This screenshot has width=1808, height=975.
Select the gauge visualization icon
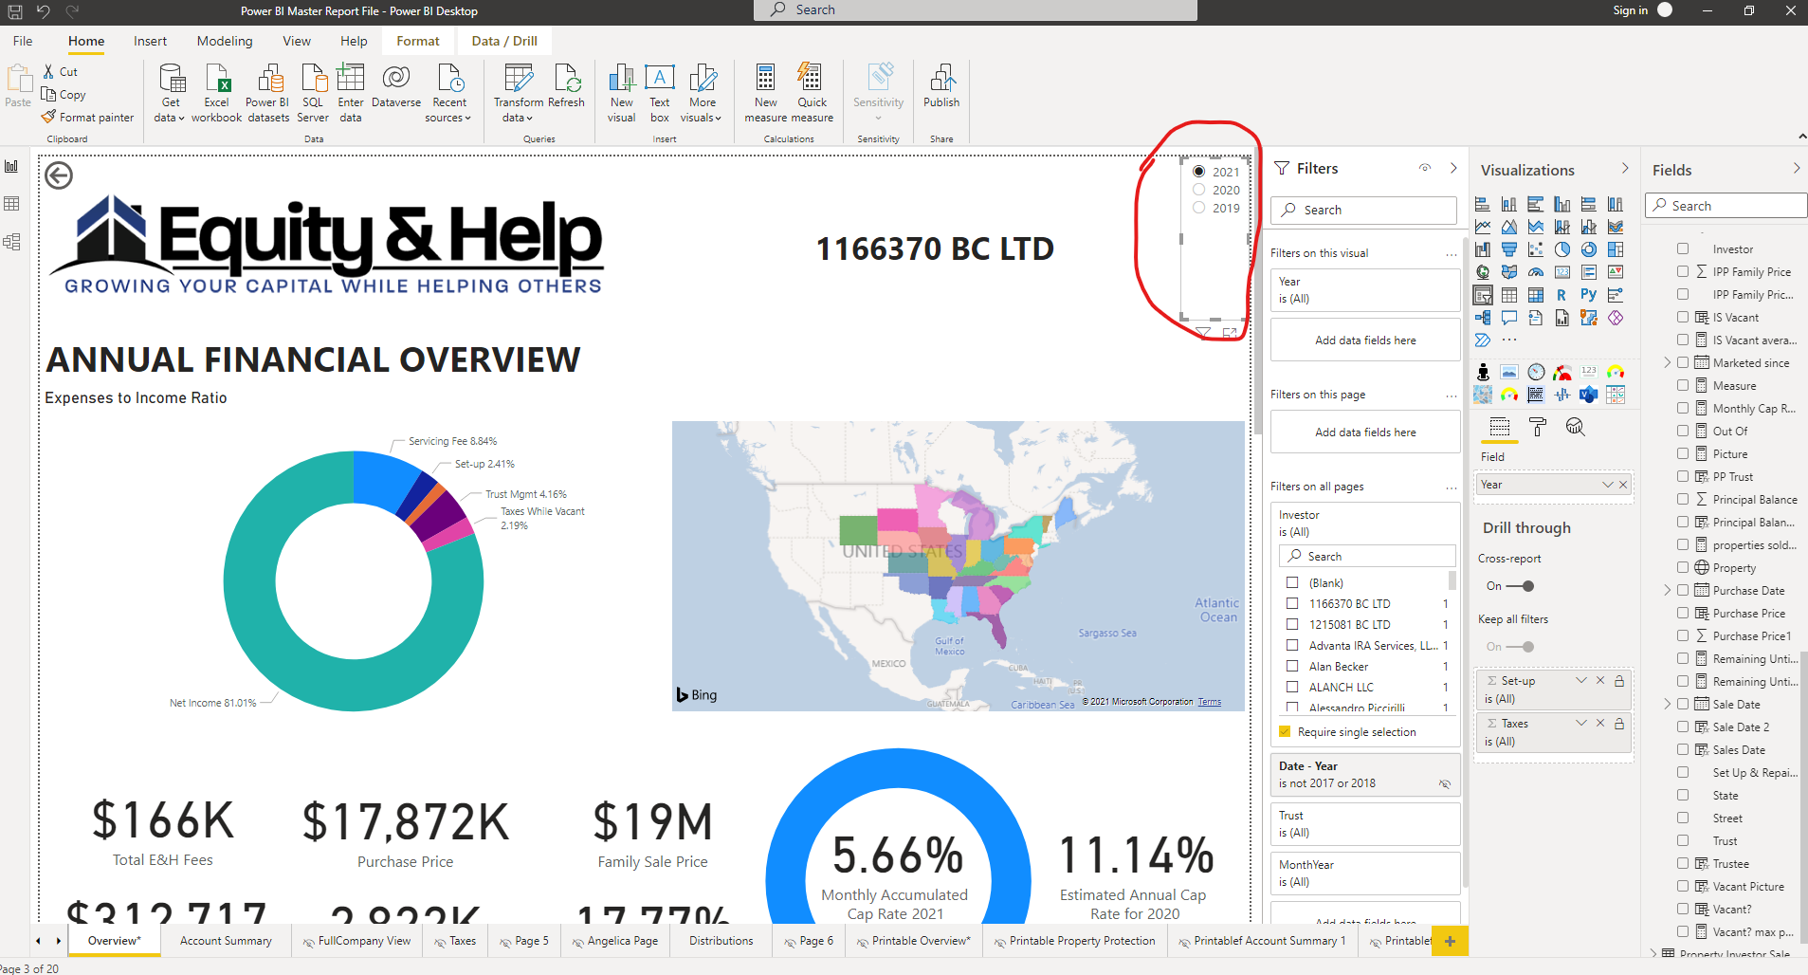pos(1535,272)
